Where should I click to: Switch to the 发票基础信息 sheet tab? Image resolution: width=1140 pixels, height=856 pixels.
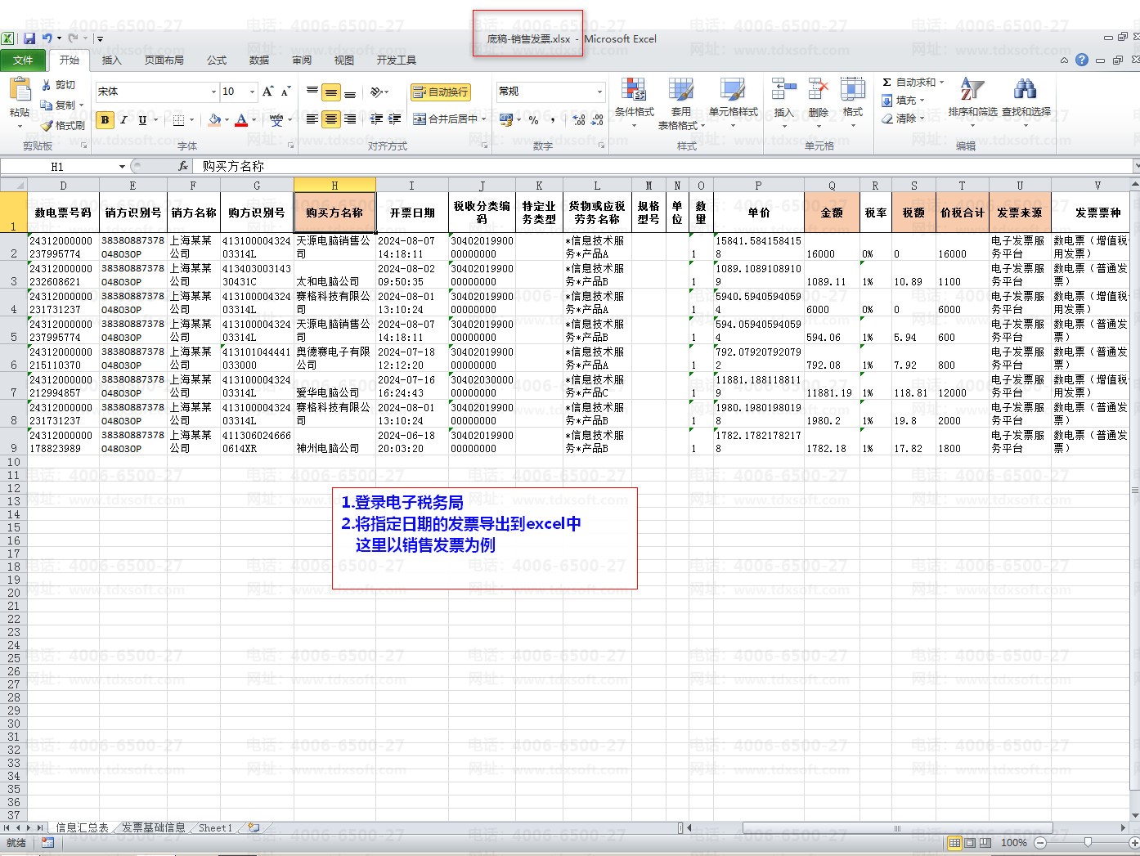153,827
